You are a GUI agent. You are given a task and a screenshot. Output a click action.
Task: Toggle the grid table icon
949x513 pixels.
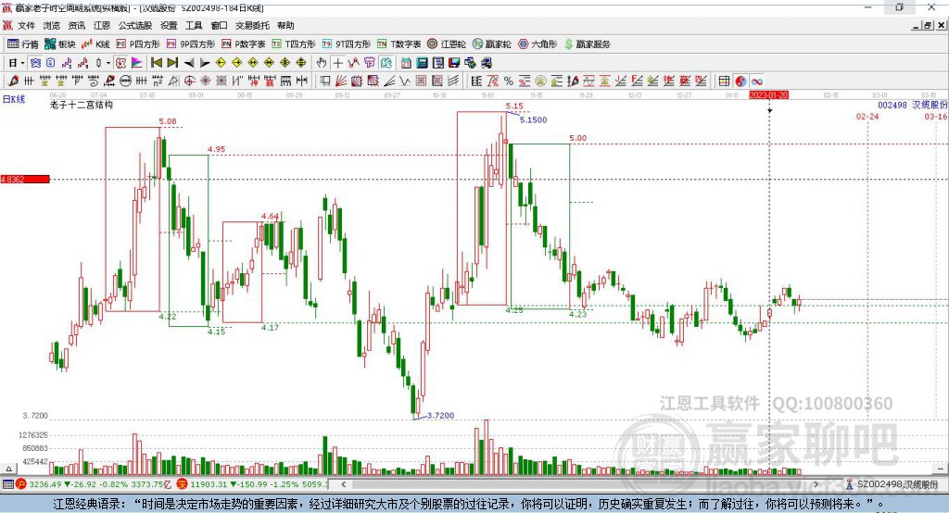pos(724,81)
